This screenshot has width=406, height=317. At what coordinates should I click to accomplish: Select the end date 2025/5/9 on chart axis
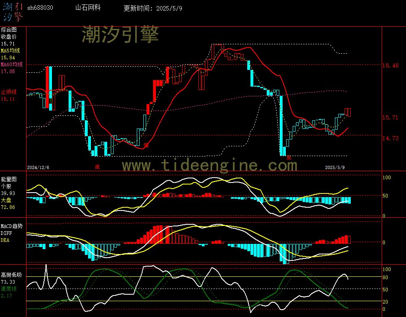point(335,167)
